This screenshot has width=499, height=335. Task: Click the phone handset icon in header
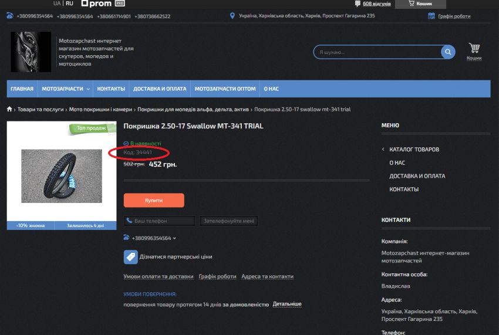tap(10, 16)
